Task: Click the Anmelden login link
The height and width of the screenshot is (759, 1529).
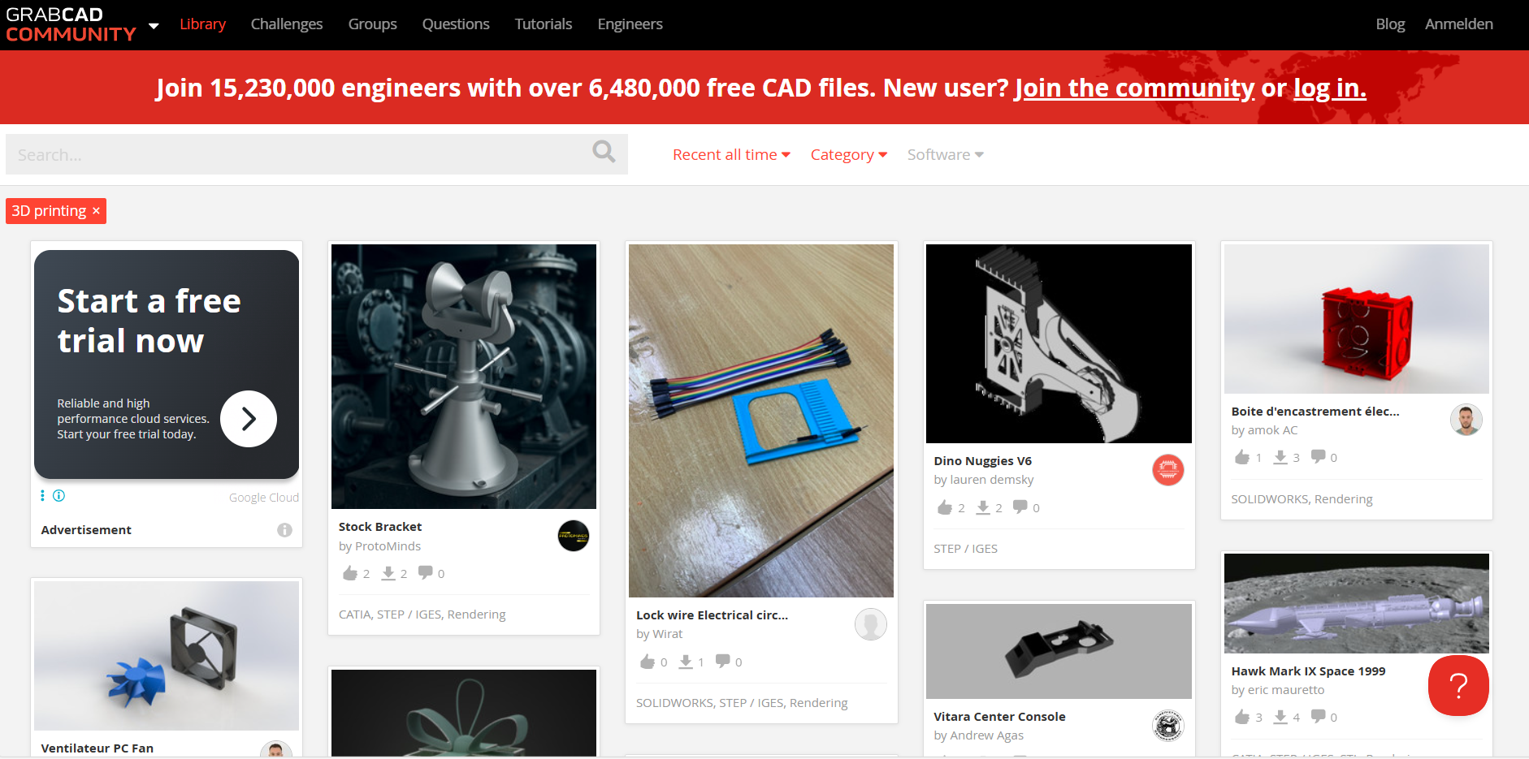Action: (x=1459, y=24)
